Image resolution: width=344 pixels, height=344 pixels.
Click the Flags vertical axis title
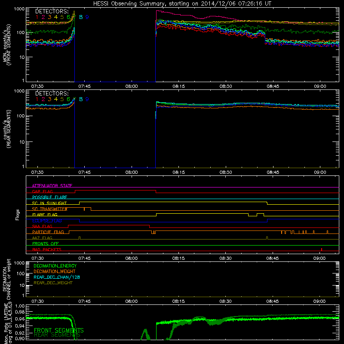[x=18, y=215]
